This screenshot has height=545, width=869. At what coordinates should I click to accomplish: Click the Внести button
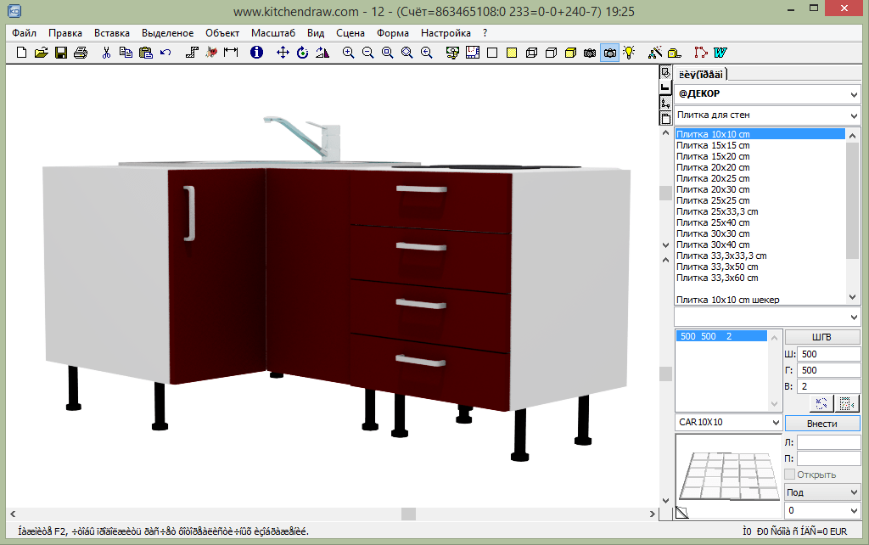821,423
